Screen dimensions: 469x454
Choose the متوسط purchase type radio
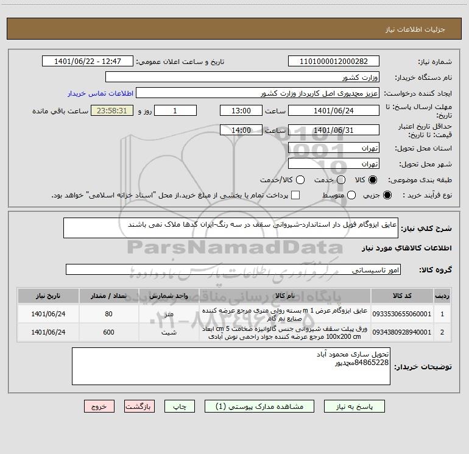[x=351, y=195]
